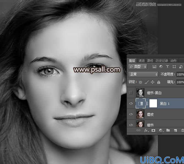Viewport: 184px width, 164px height.
Task: Select the layer named 细节-黑白
Action: coord(154,93)
